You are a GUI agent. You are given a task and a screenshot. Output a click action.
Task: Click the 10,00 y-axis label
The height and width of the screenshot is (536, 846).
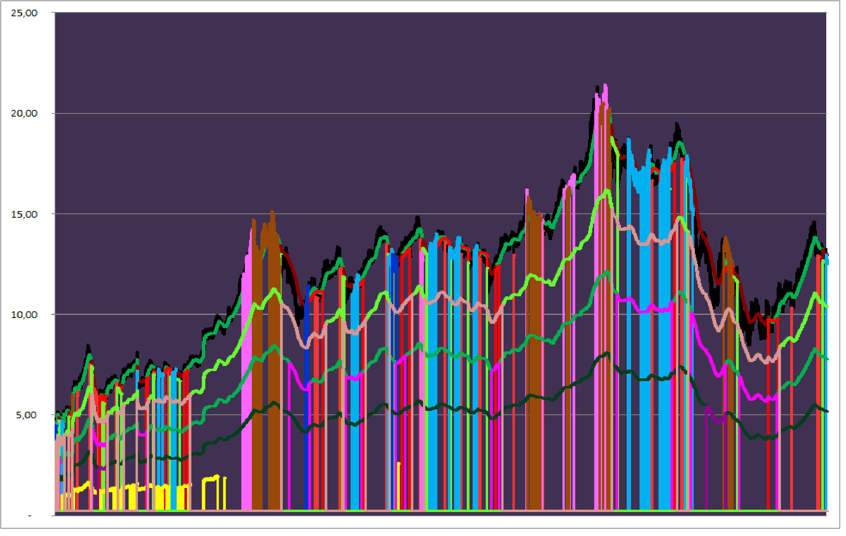[24, 314]
